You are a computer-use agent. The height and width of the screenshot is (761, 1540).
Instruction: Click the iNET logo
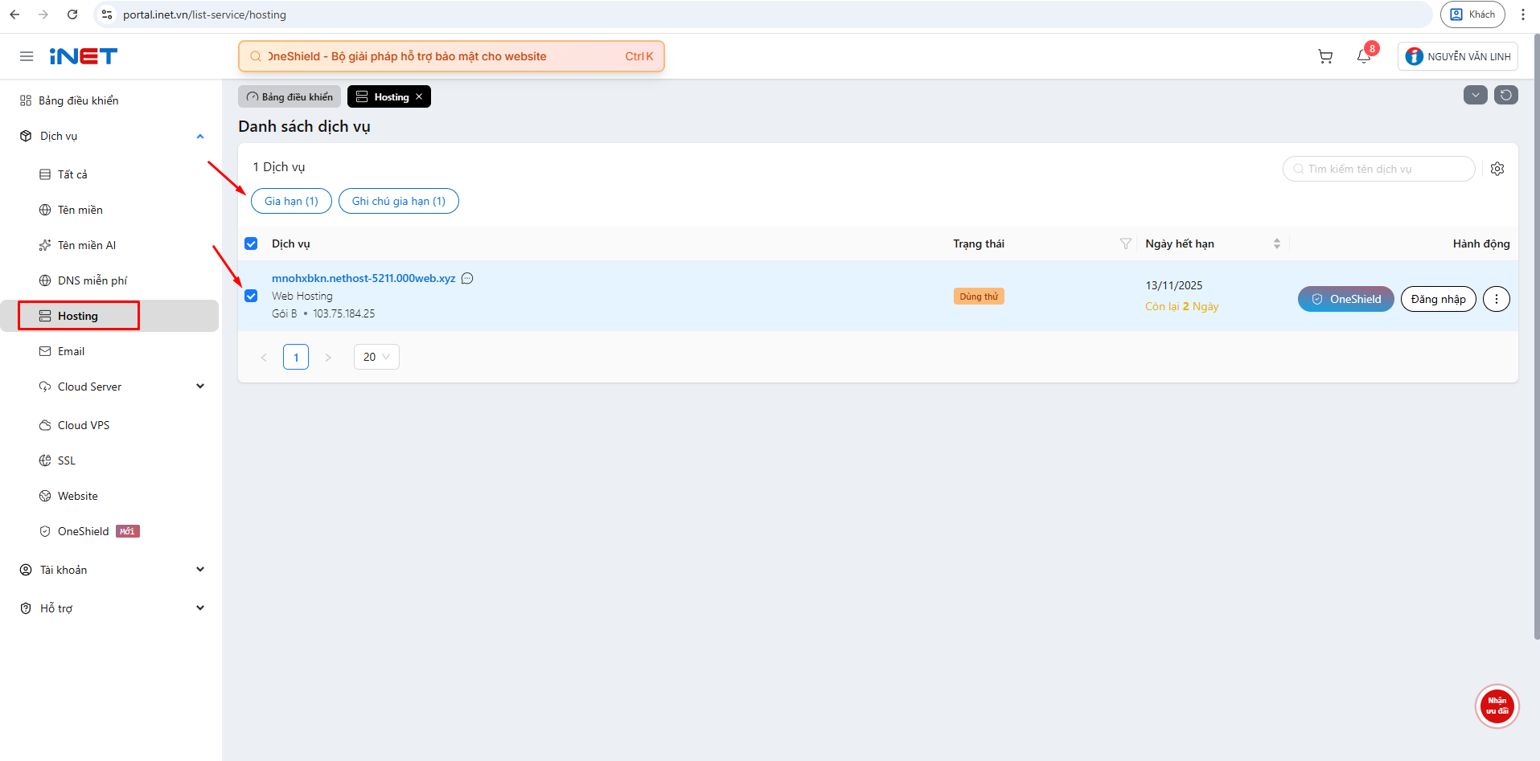pyautogui.click(x=84, y=56)
